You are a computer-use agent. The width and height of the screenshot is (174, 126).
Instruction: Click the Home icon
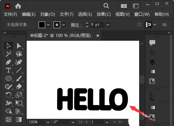click(18, 6)
